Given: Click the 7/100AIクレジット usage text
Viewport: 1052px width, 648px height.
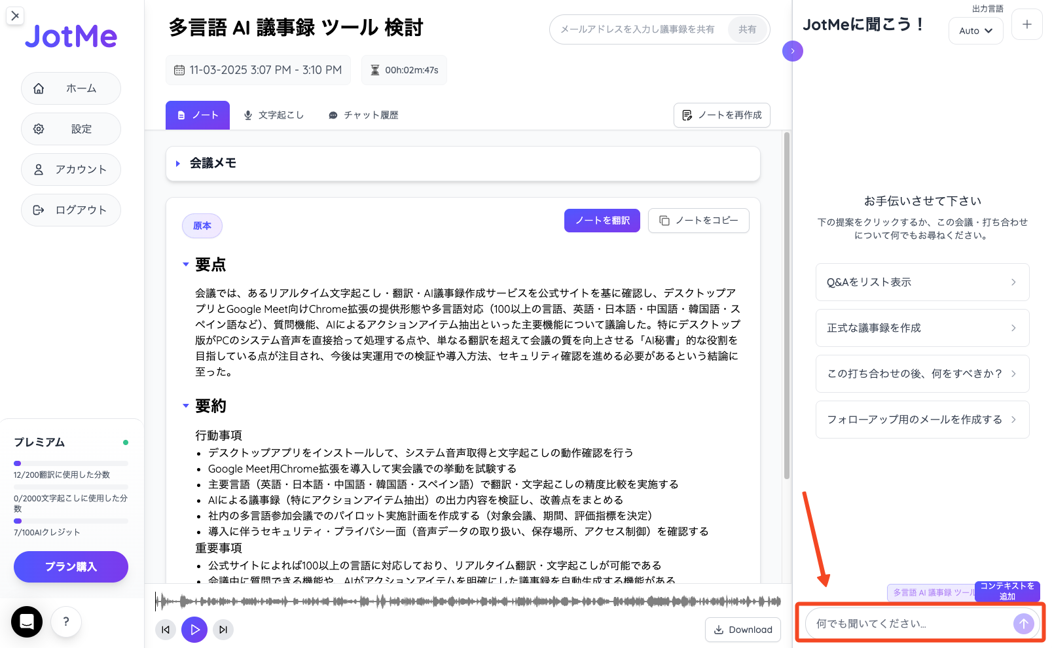Looking at the screenshot, I should pyautogui.click(x=47, y=532).
